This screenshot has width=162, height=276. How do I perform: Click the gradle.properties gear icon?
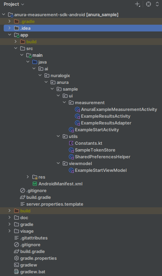[17, 258]
